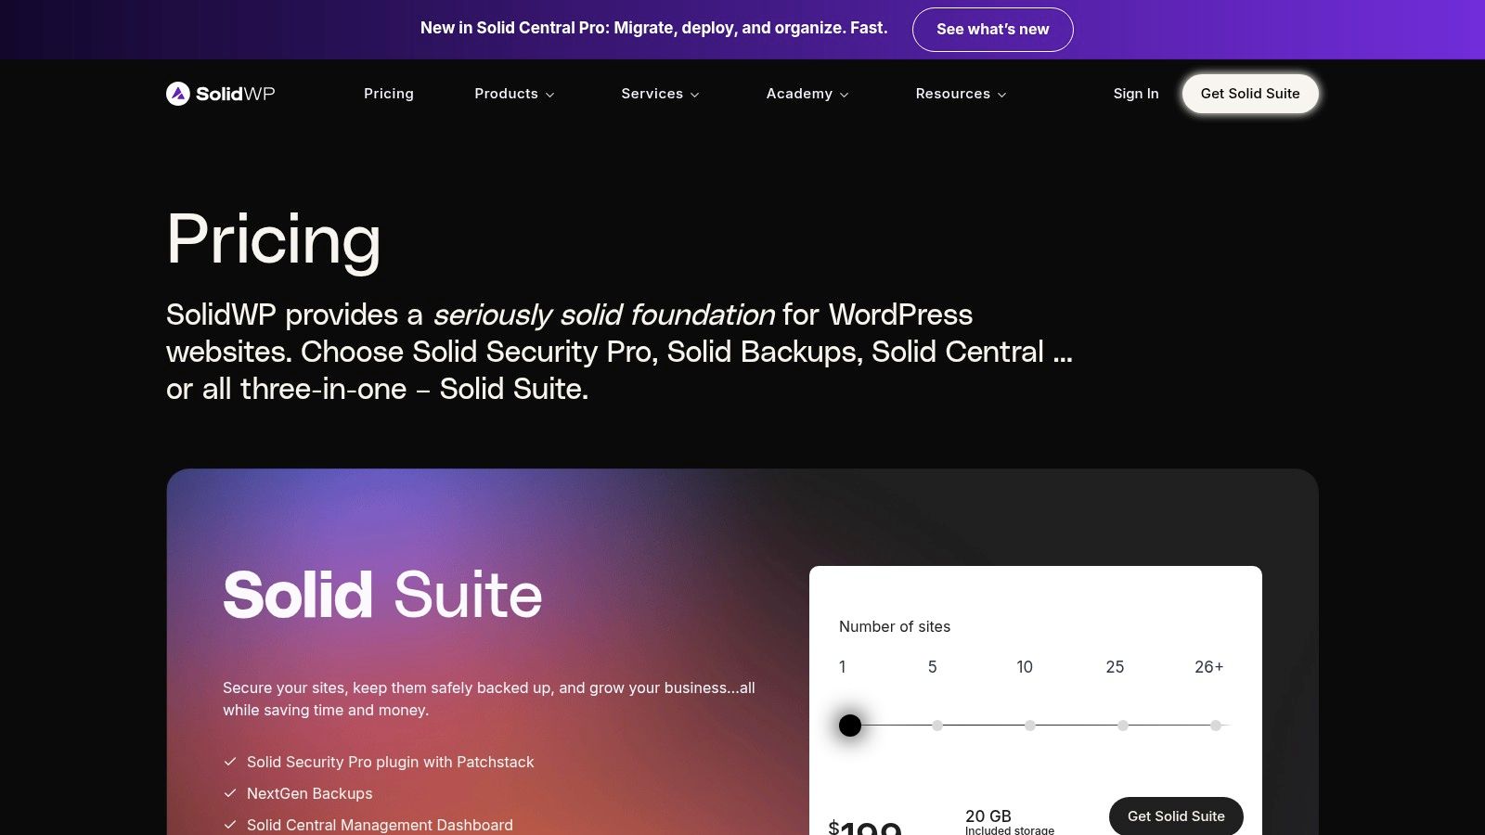Click the SolidWP logo icon
The image size is (1485, 835).
(x=177, y=94)
